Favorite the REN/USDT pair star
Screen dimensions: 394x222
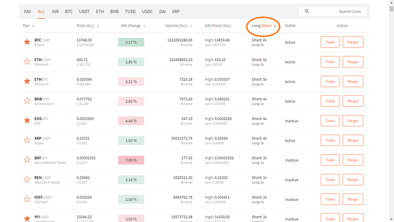point(27,180)
